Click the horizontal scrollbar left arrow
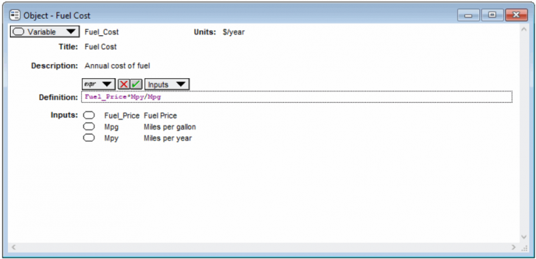 [13, 247]
